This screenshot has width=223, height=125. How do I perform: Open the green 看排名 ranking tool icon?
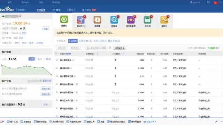(64, 19)
